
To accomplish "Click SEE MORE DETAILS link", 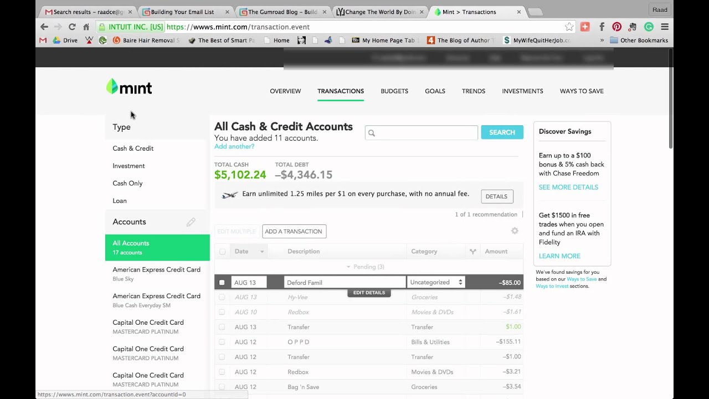I will point(568,187).
